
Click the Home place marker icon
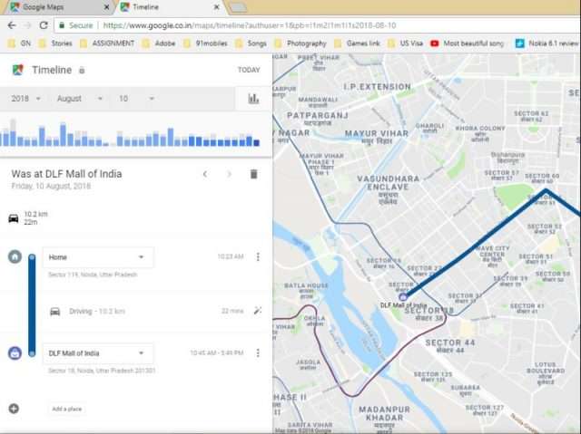[x=15, y=257]
